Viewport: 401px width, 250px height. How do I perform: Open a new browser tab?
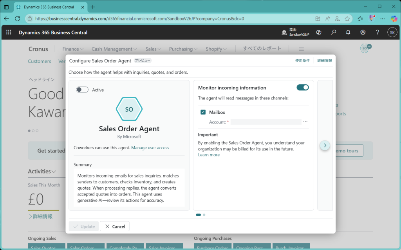pyautogui.click(x=93, y=7)
